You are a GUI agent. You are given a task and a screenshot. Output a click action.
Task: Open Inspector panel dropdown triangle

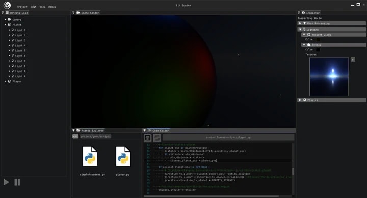tap(299, 13)
